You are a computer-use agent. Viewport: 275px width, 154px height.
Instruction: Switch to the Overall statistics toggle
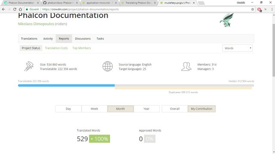tap(175, 109)
